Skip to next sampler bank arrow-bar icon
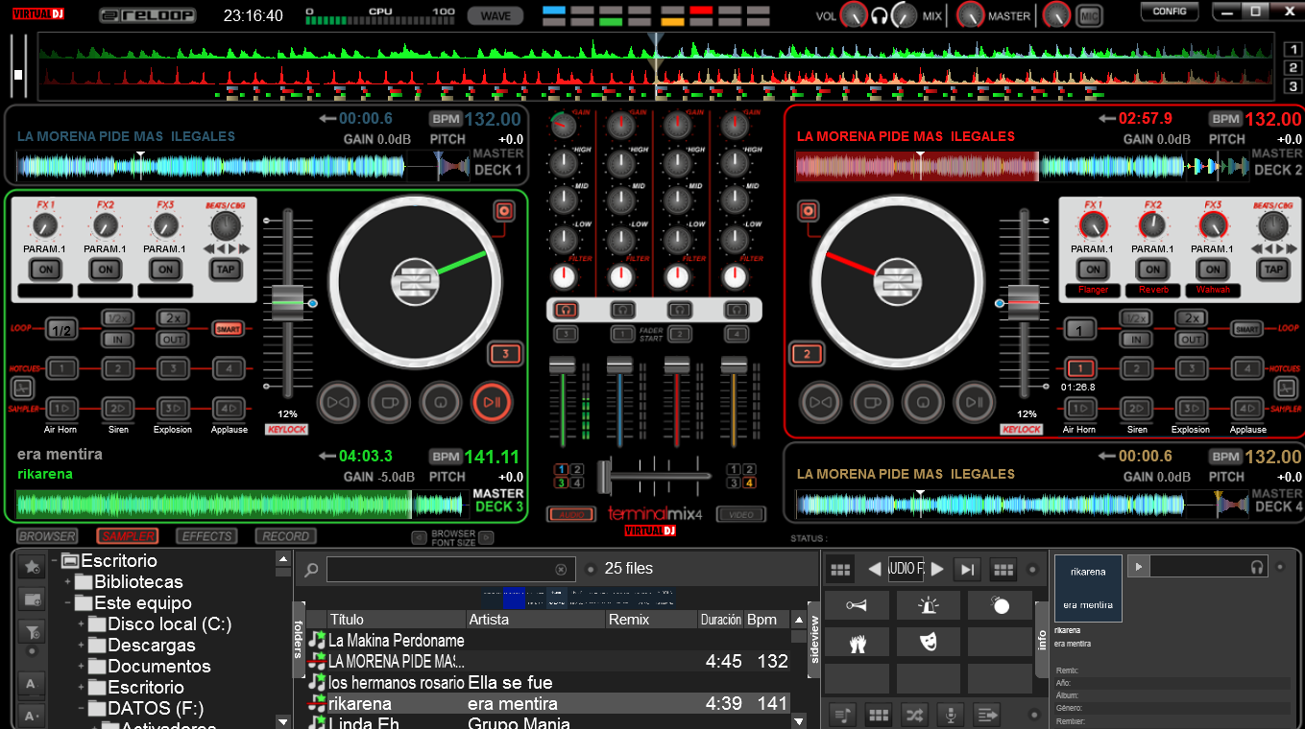 pyautogui.click(x=968, y=569)
